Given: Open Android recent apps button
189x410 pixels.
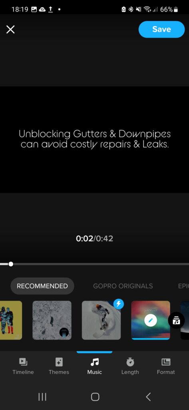Looking at the screenshot, I should tap(42, 397).
